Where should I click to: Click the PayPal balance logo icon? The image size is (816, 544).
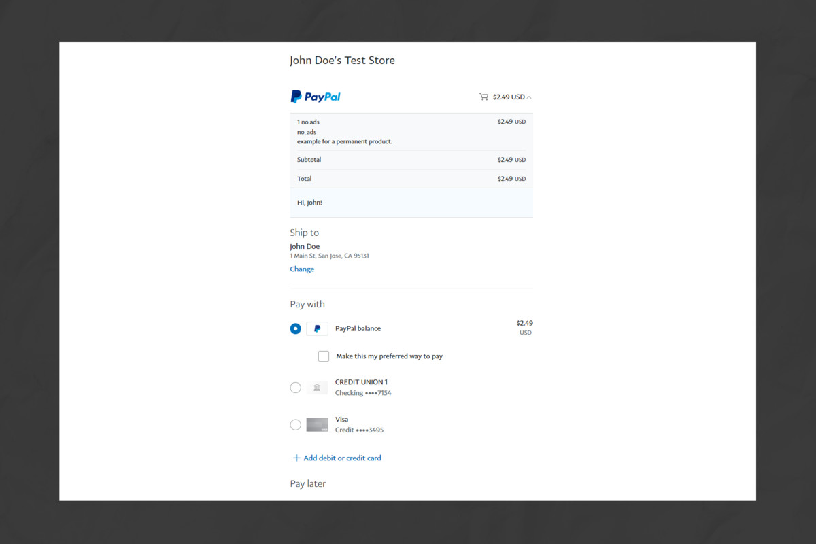[x=318, y=328]
